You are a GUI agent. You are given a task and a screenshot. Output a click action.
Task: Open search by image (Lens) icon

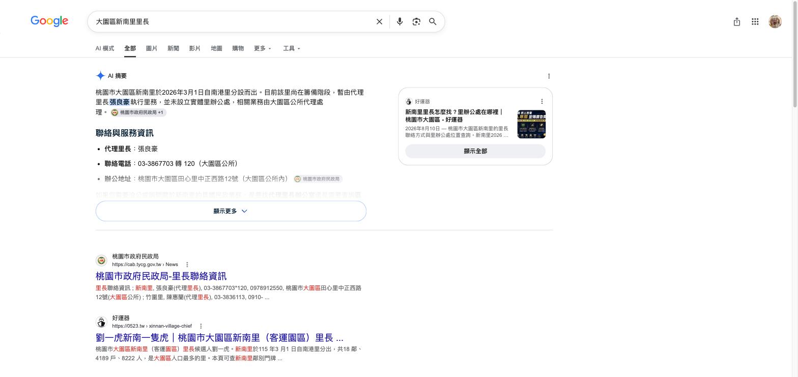point(416,21)
